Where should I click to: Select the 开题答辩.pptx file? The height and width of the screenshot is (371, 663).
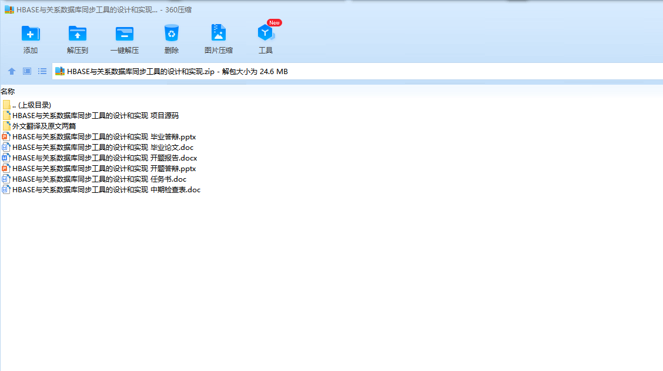coord(104,168)
